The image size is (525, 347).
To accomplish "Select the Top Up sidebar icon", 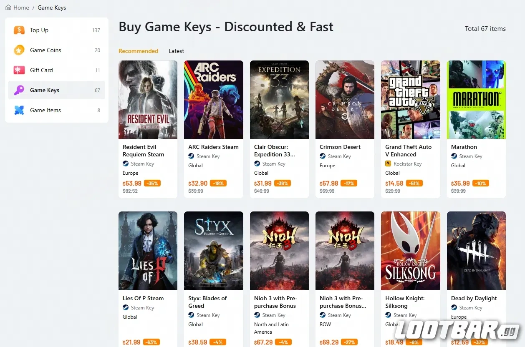I will tap(19, 30).
